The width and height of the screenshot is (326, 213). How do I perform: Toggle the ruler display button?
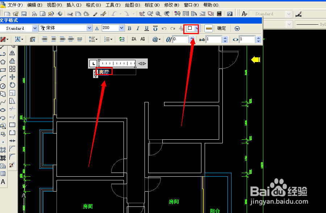[209, 28]
